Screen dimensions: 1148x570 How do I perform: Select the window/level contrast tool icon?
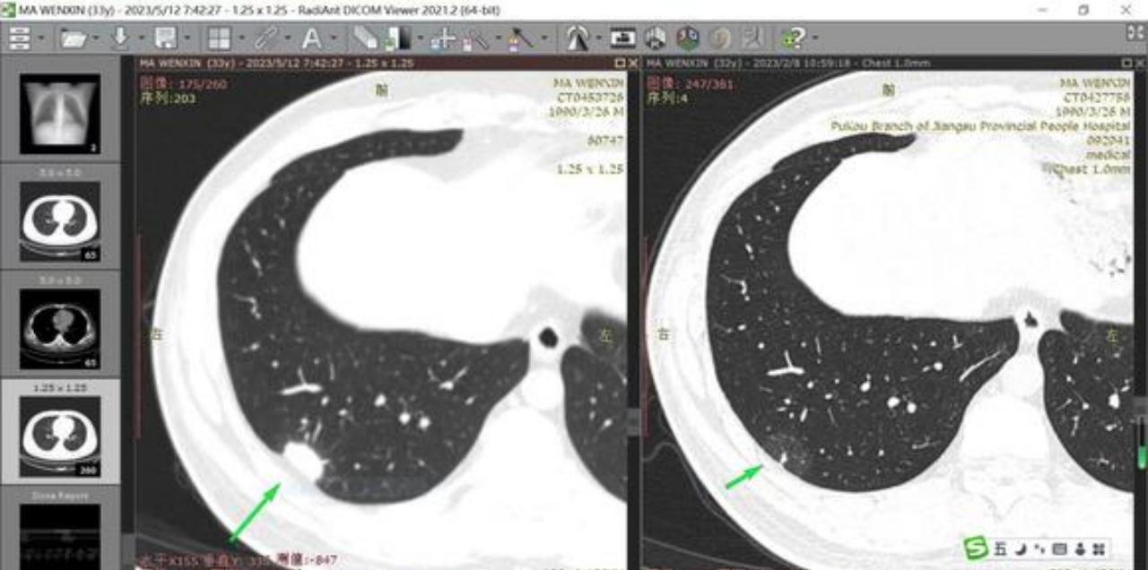point(397,39)
